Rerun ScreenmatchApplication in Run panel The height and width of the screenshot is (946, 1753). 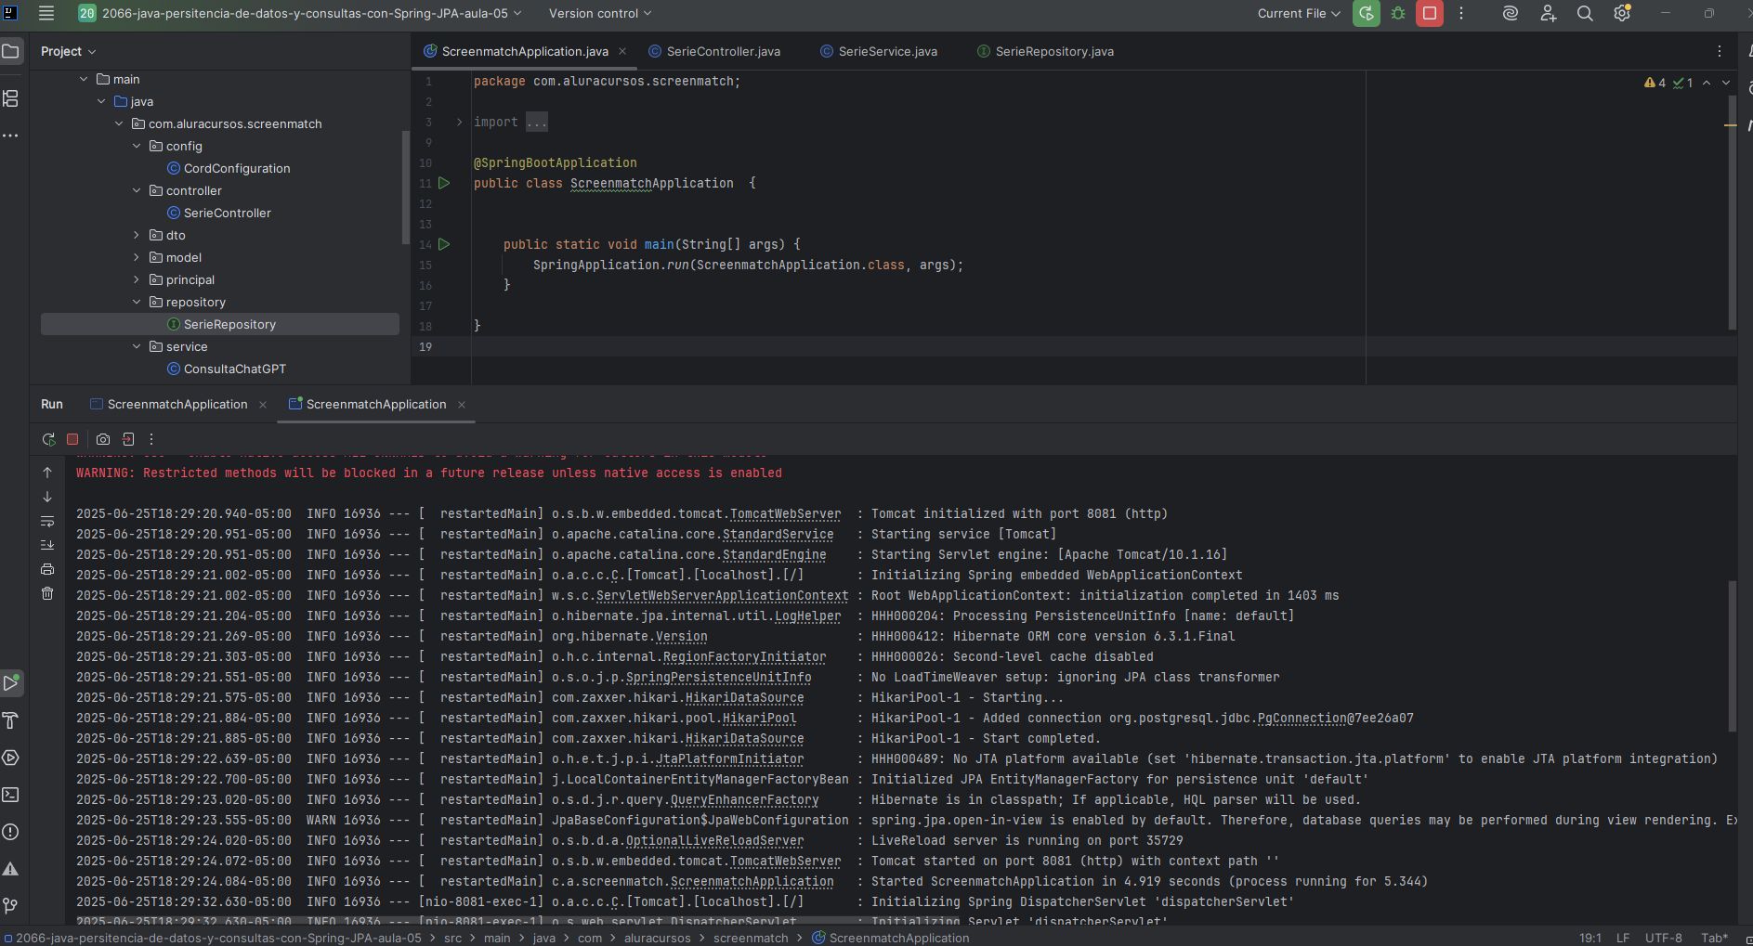tap(48, 439)
